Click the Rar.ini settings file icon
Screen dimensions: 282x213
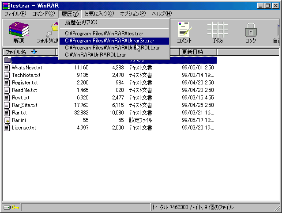[x=7, y=120]
